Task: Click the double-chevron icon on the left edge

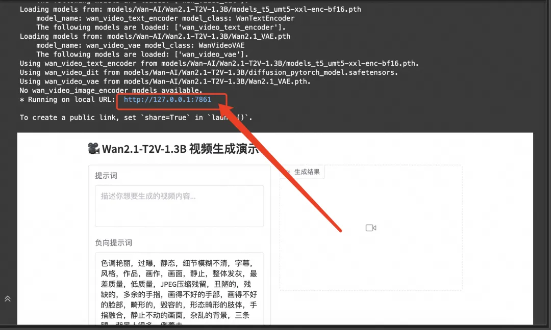Action: coord(7,298)
